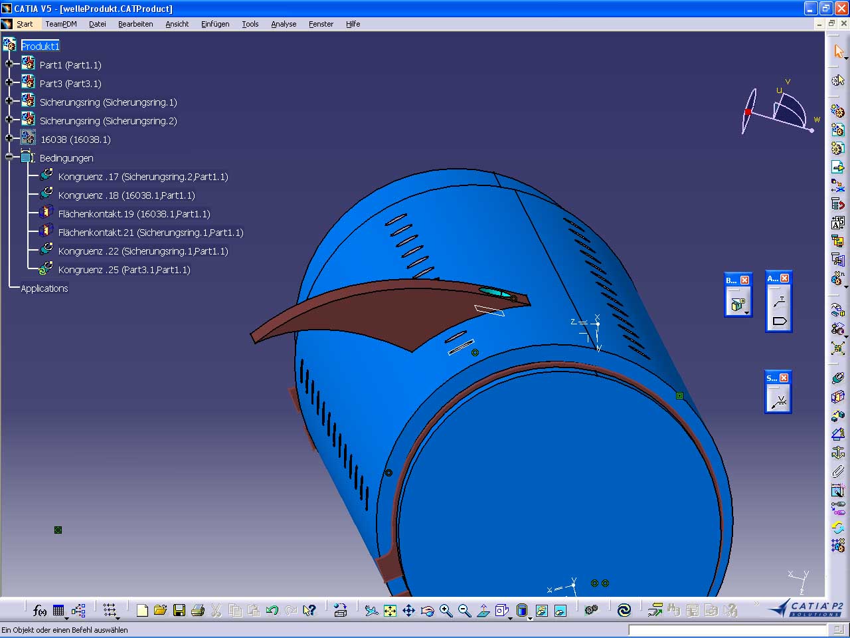This screenshot has width=850, height=638.
Task: Open the Ansicht menu
Action: click(177, 24)
